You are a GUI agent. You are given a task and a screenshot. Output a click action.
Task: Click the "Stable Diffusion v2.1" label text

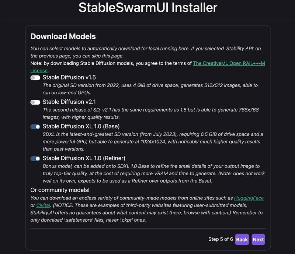tap(69, 102)
